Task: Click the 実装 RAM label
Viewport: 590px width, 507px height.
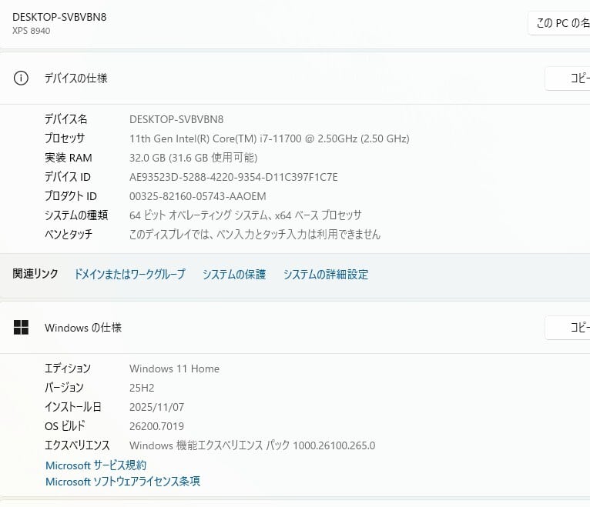Action: click(x=69, y=158)
